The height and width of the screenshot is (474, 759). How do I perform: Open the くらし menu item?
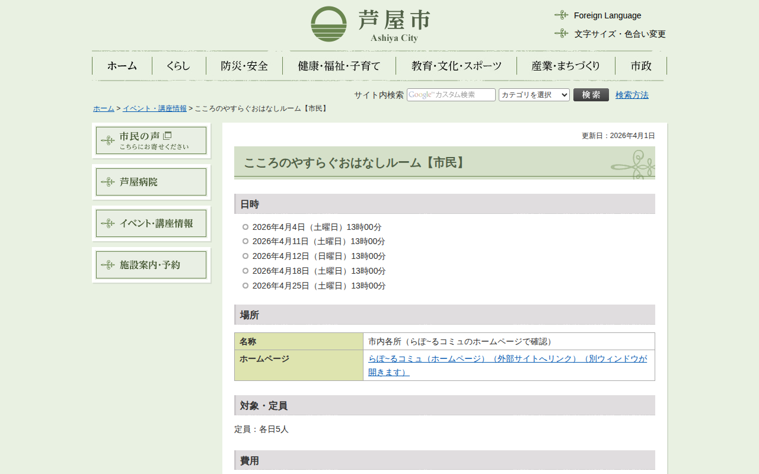click(178, 66)
